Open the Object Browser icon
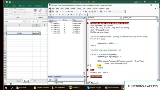Viewport: 160px width, 90px height. 95,11
